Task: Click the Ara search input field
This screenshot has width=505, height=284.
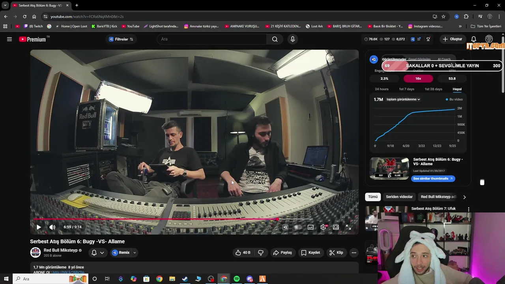Action: 212,39
